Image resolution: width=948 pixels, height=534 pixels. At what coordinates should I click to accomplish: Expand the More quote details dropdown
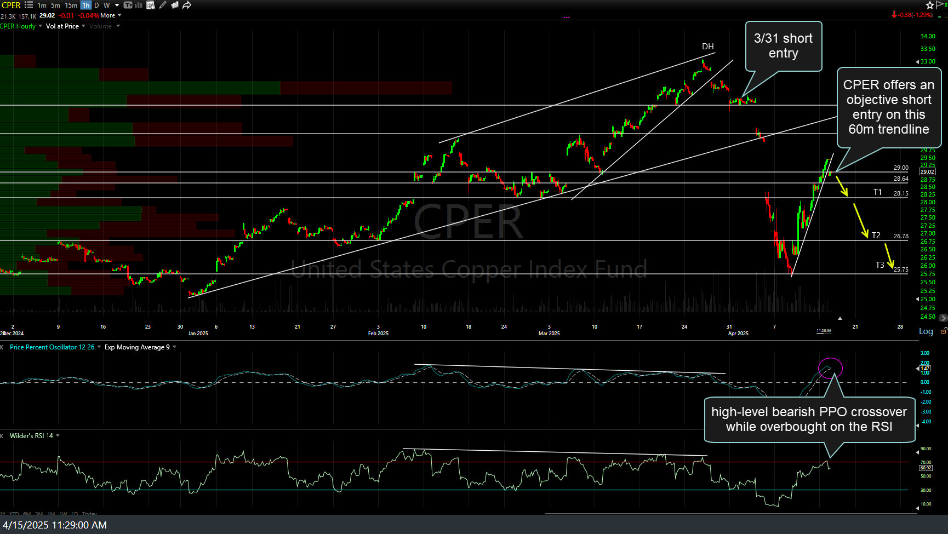pos(111,15)
